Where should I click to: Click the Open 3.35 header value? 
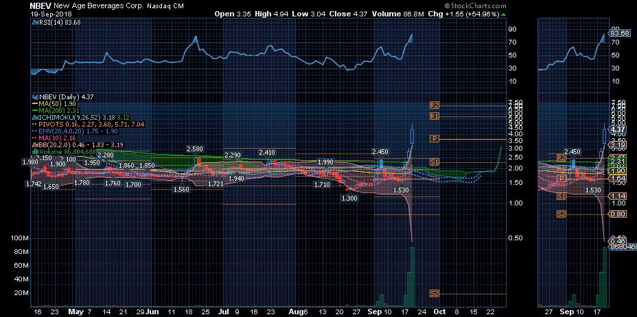pos(233,14)
